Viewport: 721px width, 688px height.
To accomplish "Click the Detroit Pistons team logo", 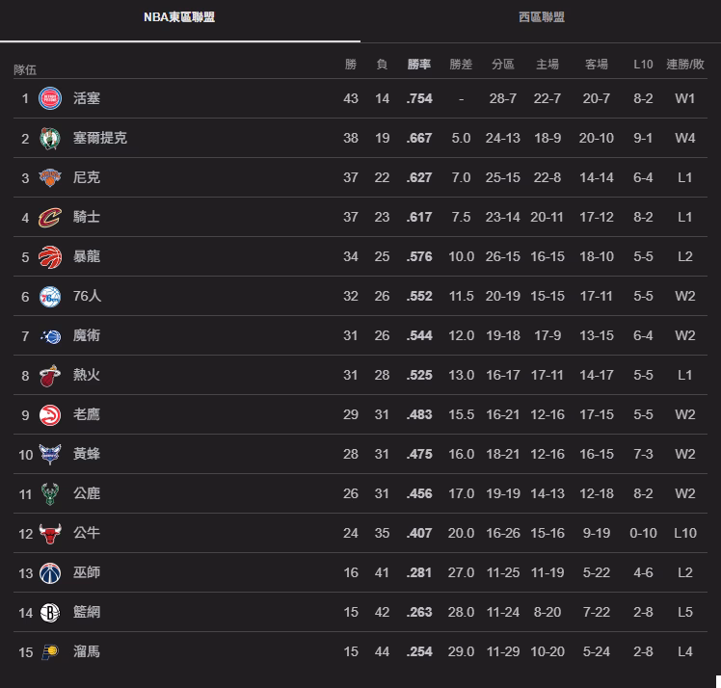I will [50, 98].
